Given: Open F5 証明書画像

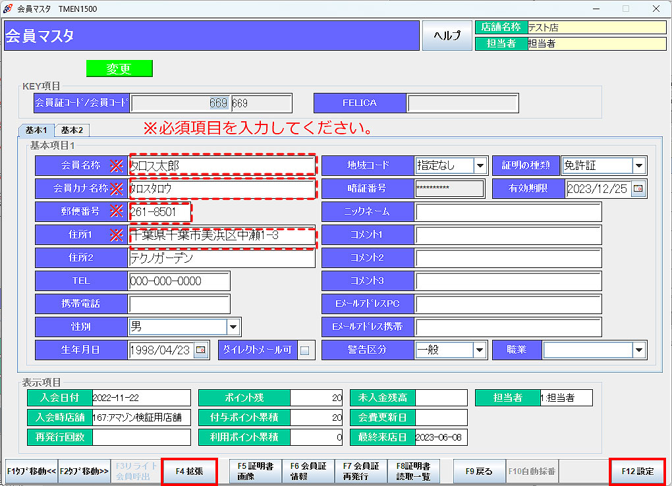Looking at the screenshot, I should tap(256, 472).
